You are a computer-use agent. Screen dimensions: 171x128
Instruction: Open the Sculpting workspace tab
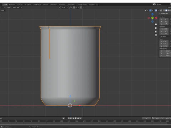pos(20,5)
